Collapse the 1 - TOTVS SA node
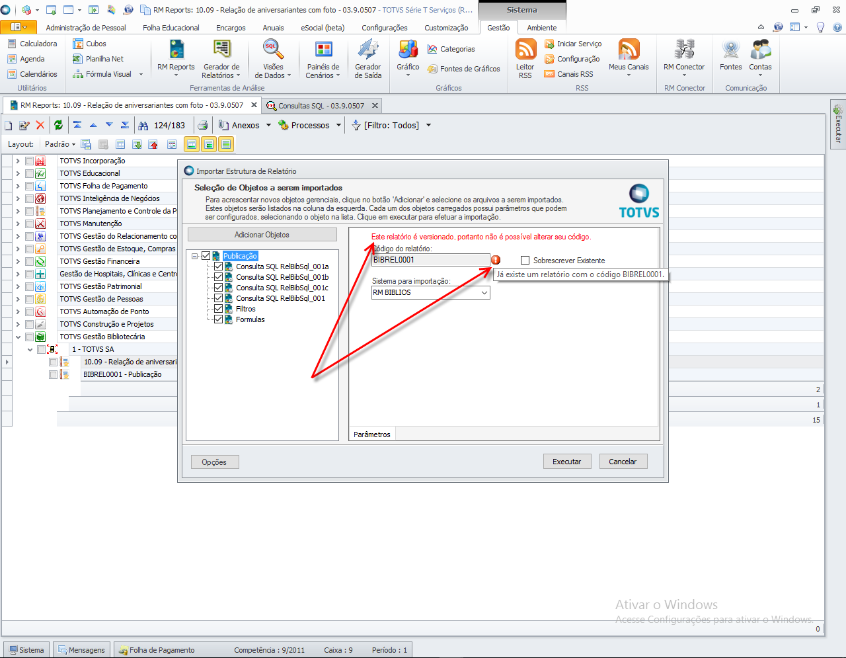This screenshot has width=846, height=658. coord(30,349)
